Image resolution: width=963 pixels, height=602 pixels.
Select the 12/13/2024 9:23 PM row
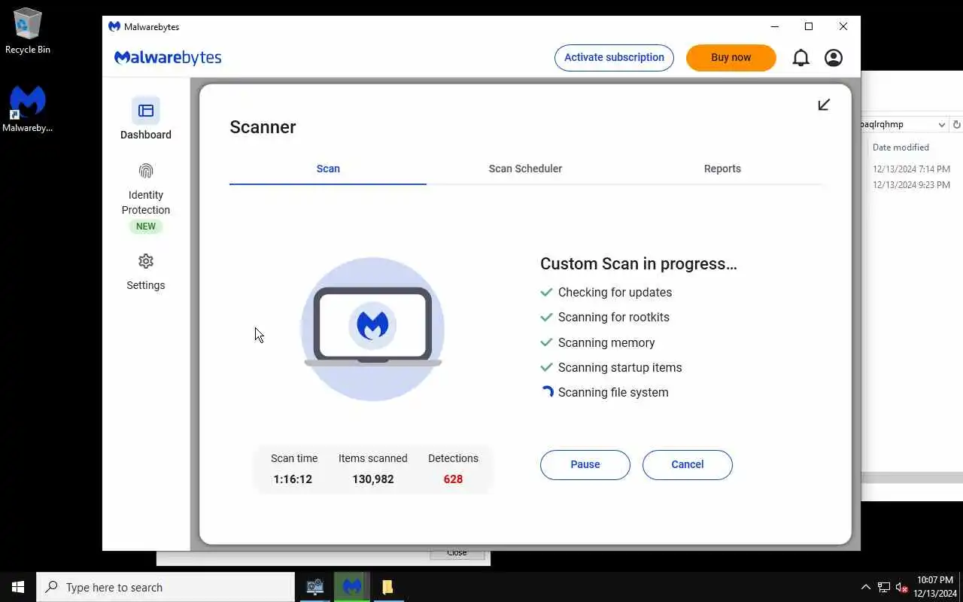912,185
